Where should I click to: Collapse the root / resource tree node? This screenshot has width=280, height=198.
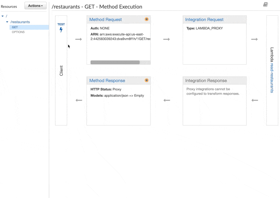coord(3,16)
